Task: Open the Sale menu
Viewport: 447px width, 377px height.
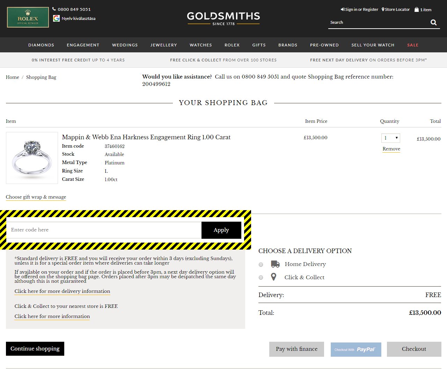Action: pyautogui.click(x=413, y=45)
